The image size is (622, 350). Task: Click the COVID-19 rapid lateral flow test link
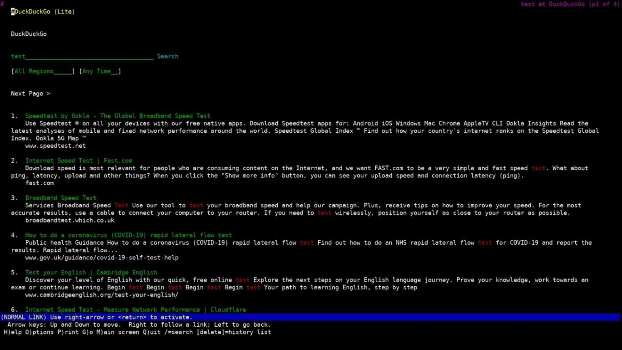[x=128, y=235]
